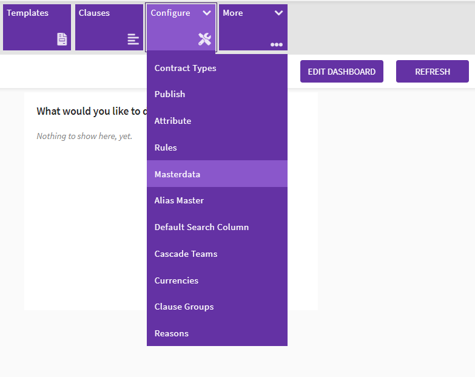Click the Configure wrench tools icon

[204, 39]
